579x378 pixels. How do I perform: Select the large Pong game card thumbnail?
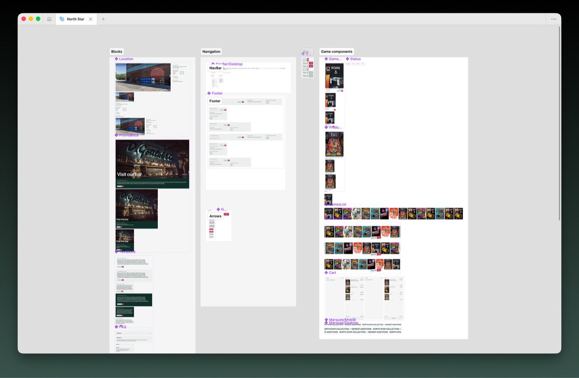coord(334,76)
